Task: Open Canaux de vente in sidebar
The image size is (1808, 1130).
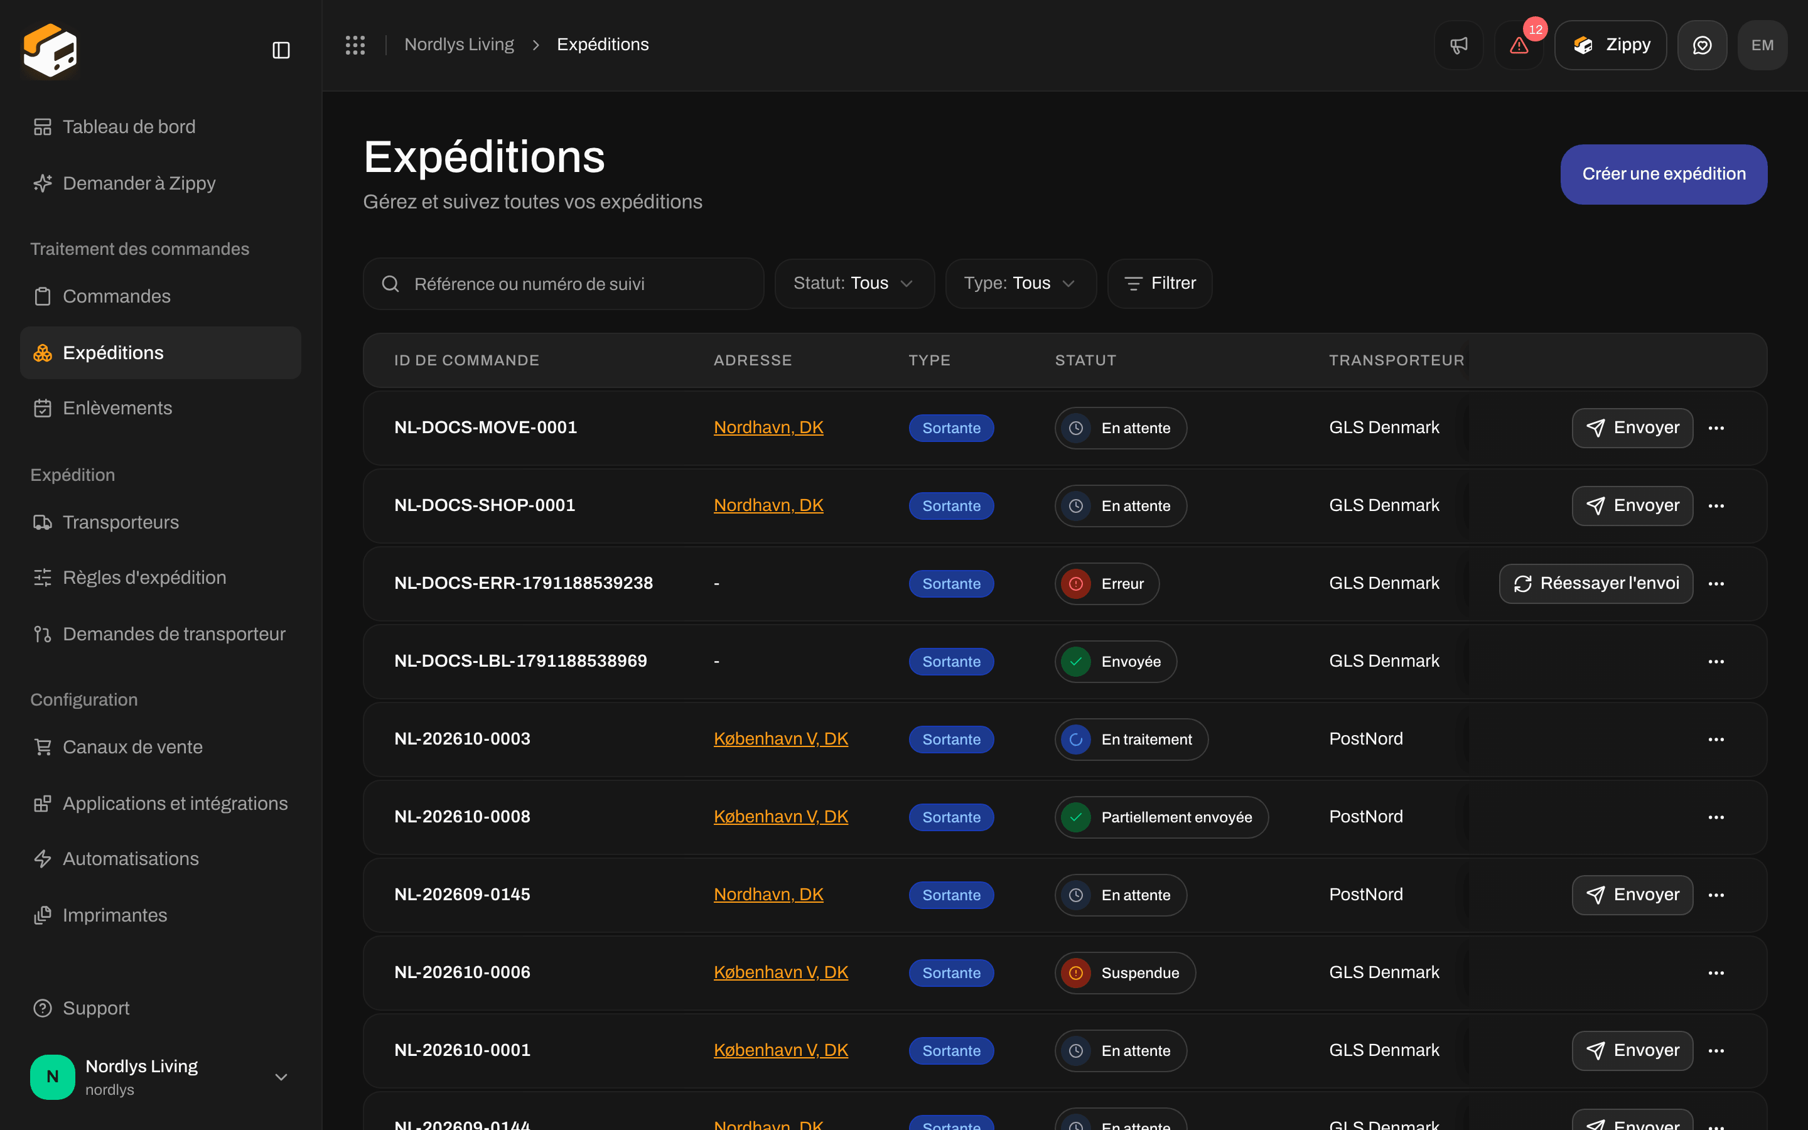Action: tap(160, 746)
